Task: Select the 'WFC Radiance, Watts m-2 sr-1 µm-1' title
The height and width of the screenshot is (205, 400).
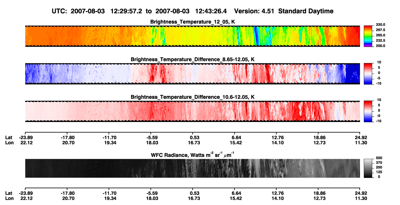Action: (x=193, y=155)
